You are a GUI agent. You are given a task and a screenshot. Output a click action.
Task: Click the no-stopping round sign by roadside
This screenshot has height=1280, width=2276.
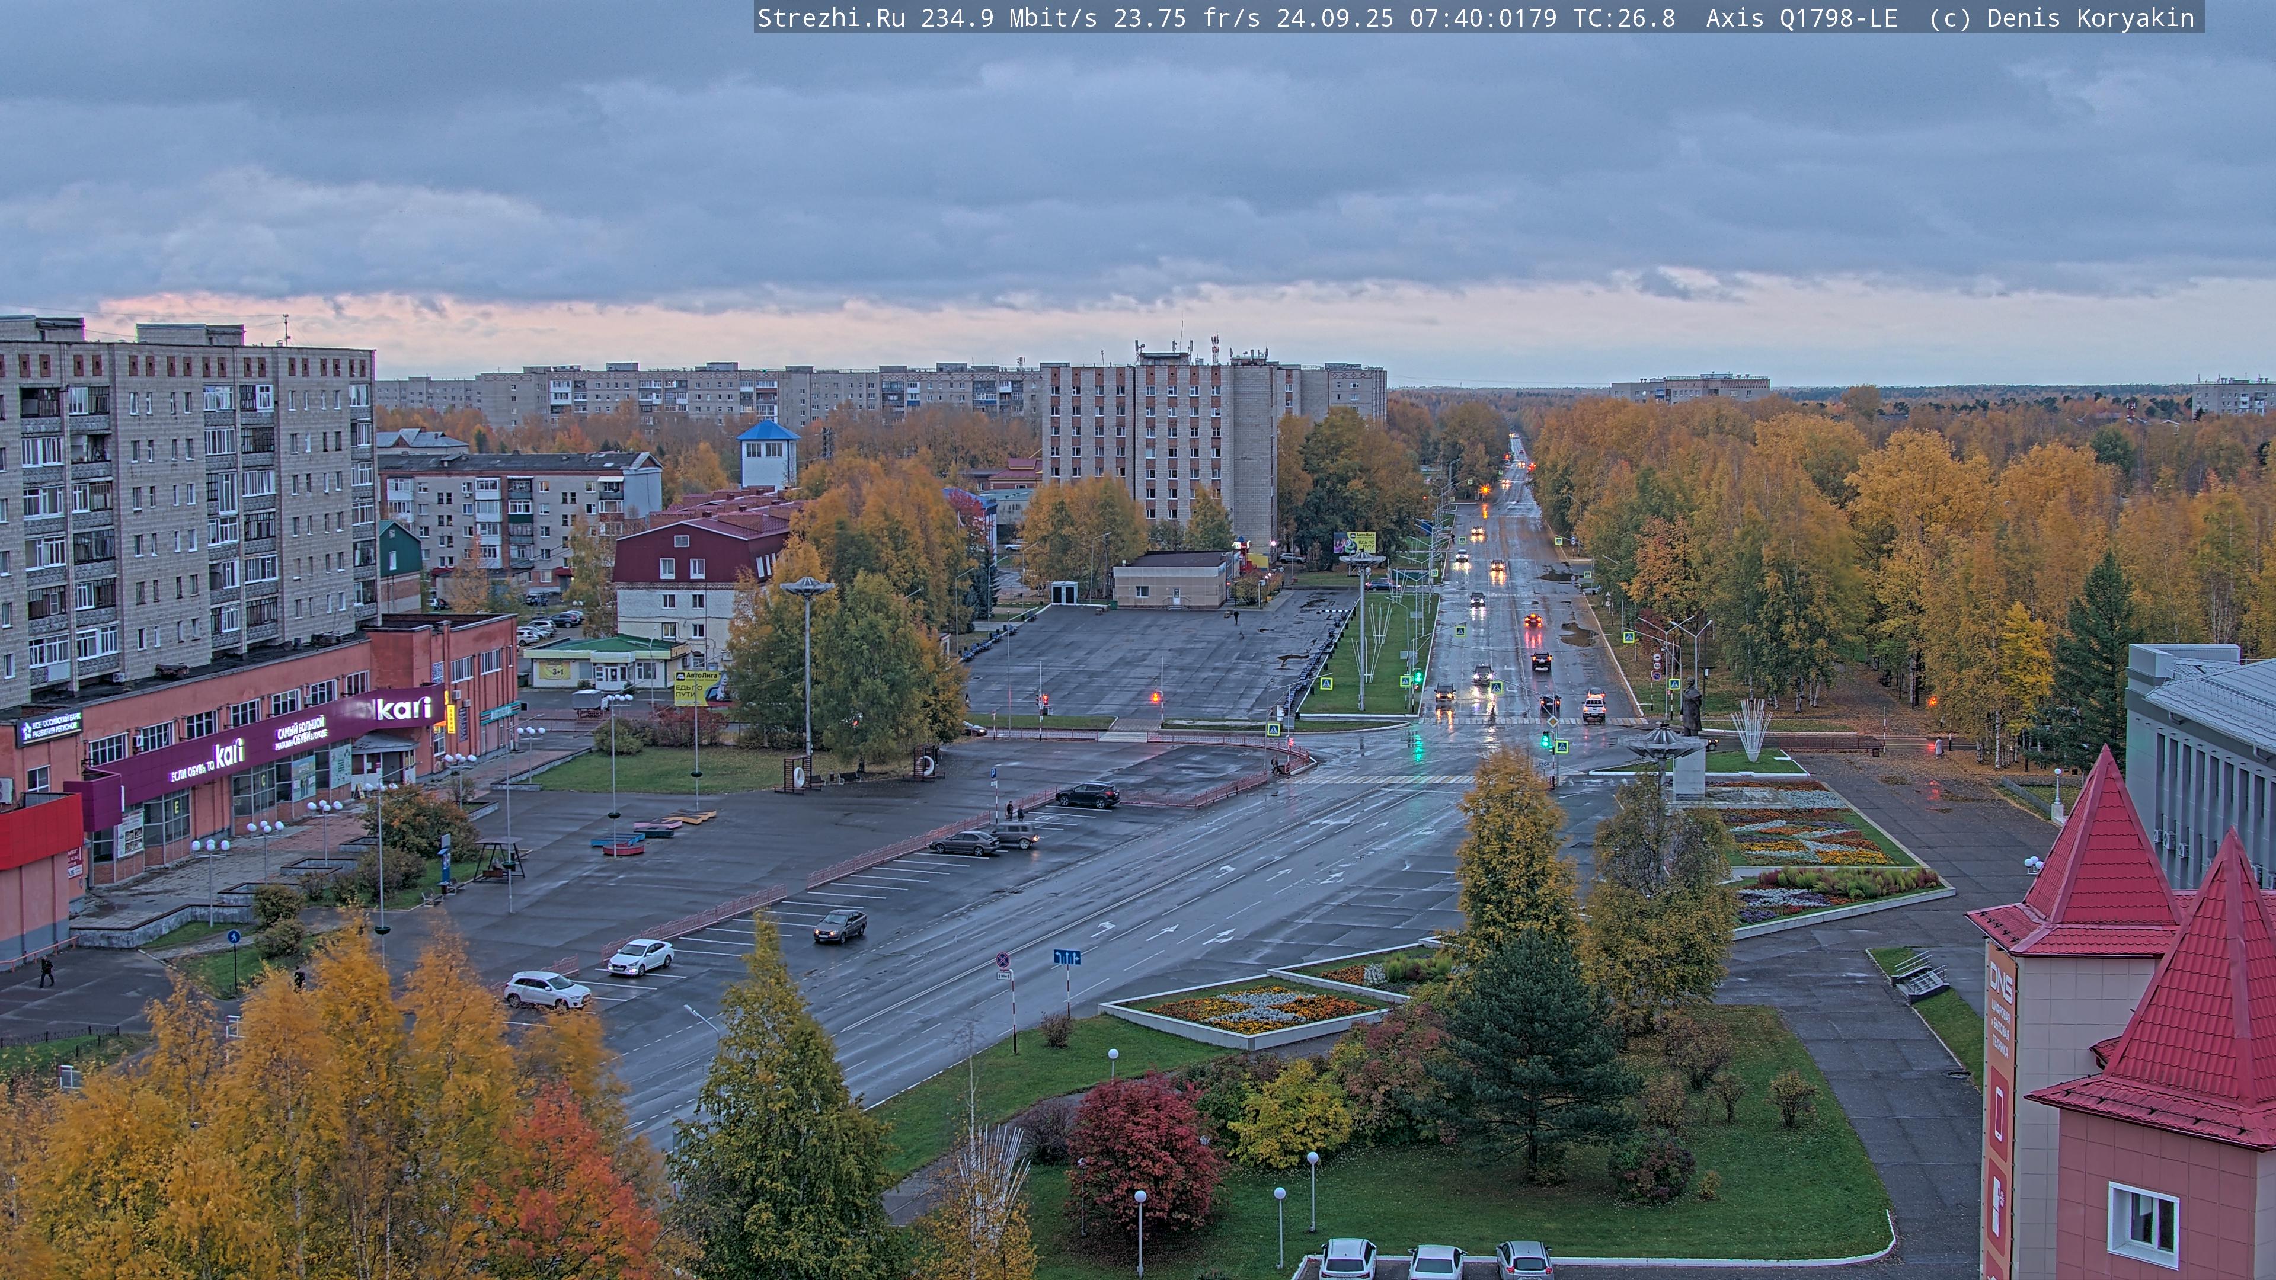coord(1003,960)
